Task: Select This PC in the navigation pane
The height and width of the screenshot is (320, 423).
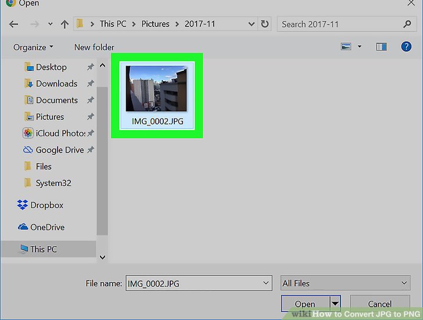Action: (48, 249)
